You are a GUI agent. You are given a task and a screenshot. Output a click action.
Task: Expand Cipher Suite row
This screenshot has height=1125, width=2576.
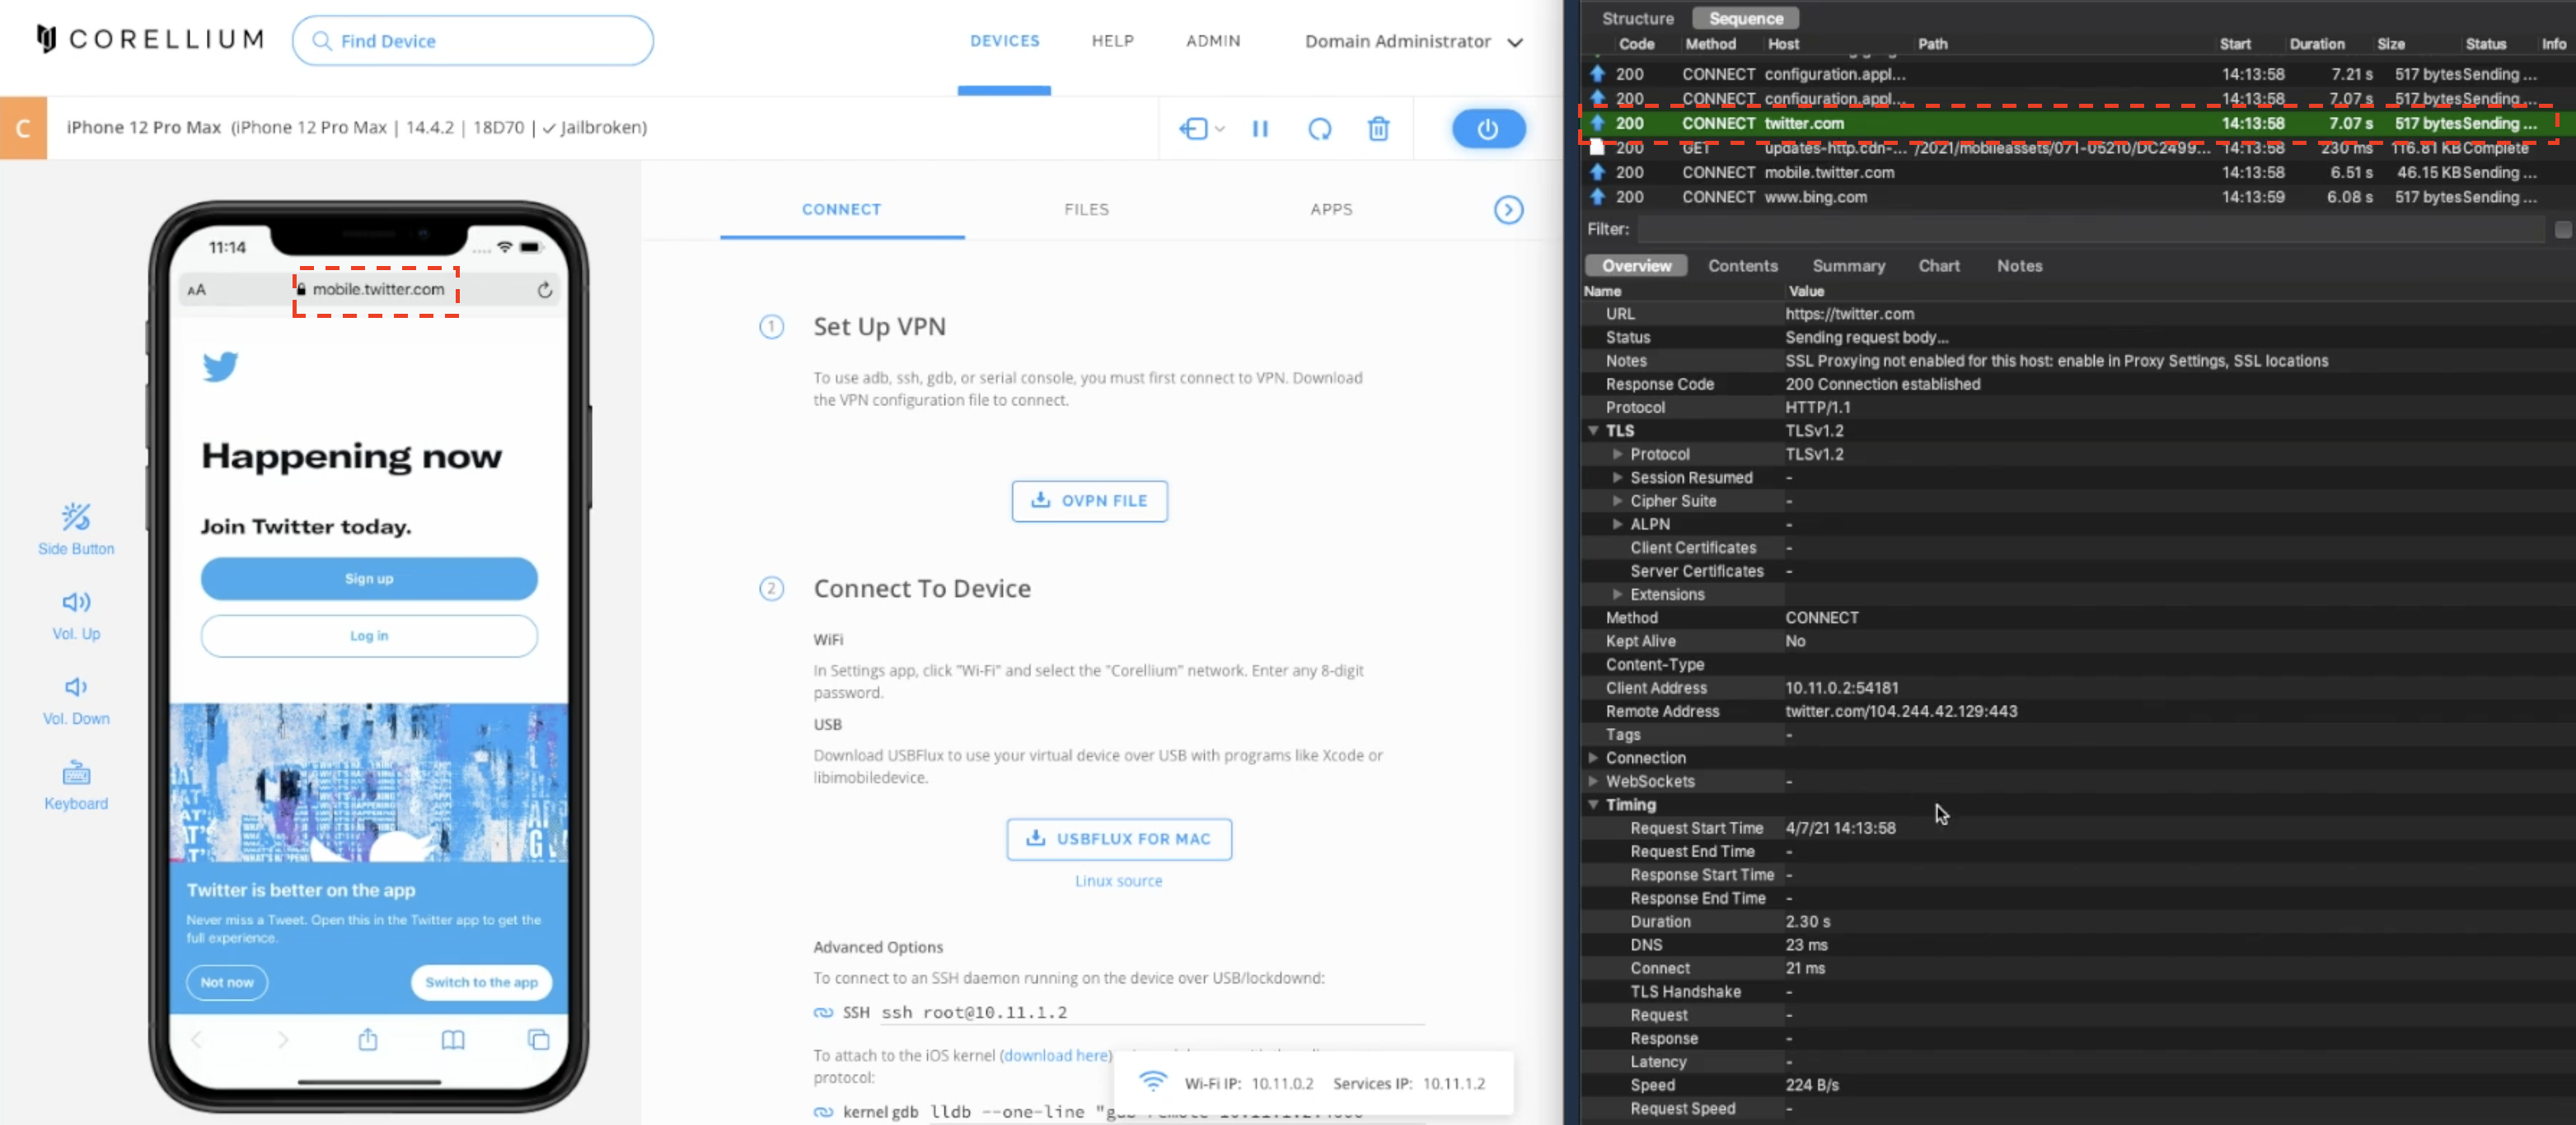(x=1617, y=501)
